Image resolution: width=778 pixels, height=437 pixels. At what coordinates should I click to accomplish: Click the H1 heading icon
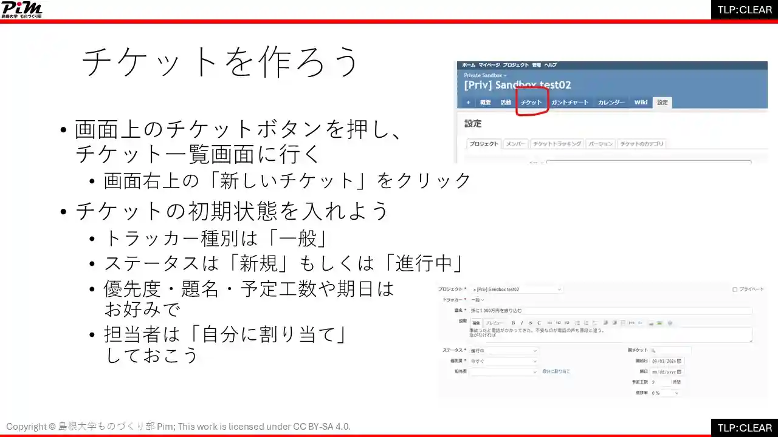point(549,322)
